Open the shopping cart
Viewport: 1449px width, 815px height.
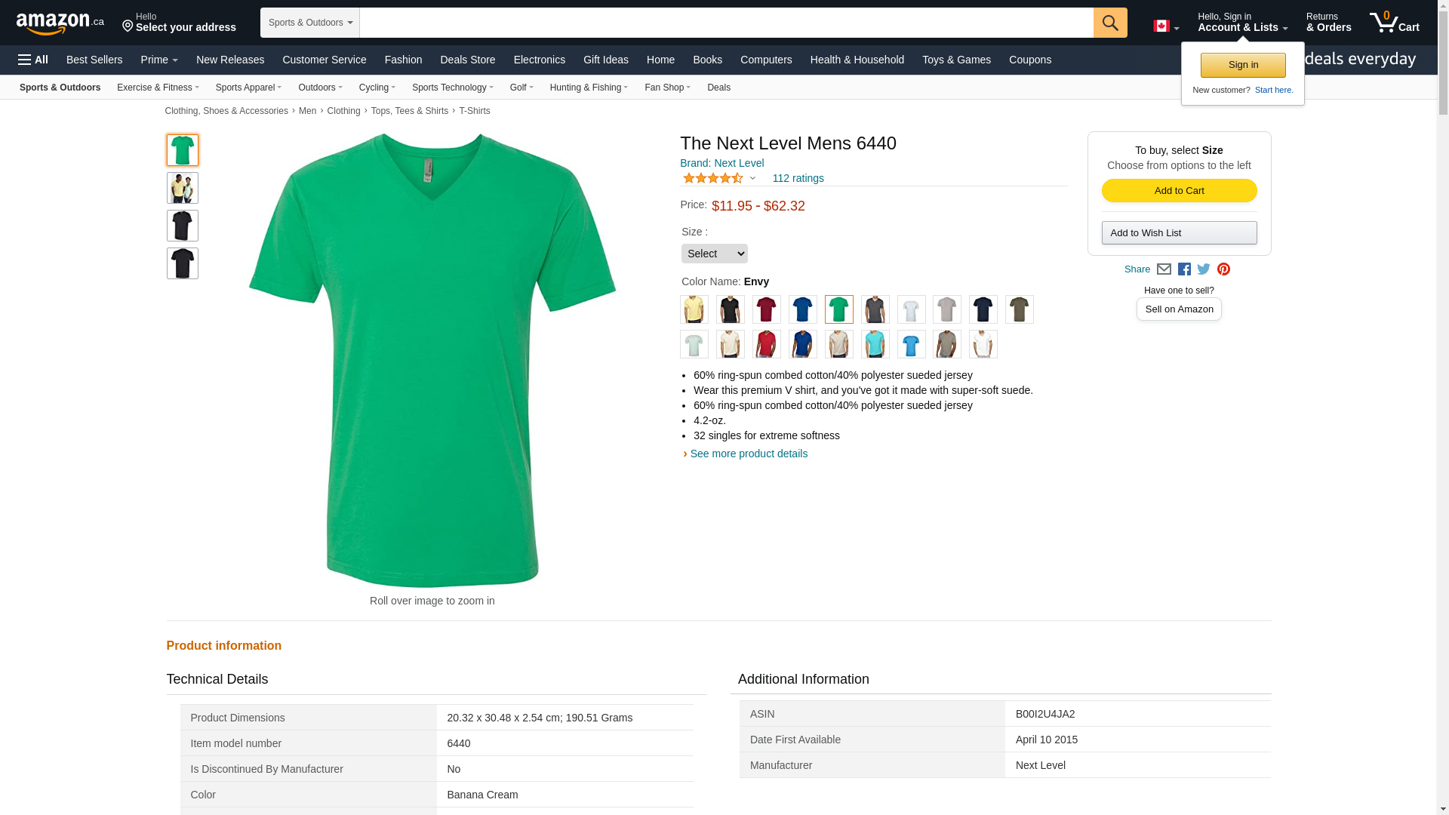coord(1394,23)
